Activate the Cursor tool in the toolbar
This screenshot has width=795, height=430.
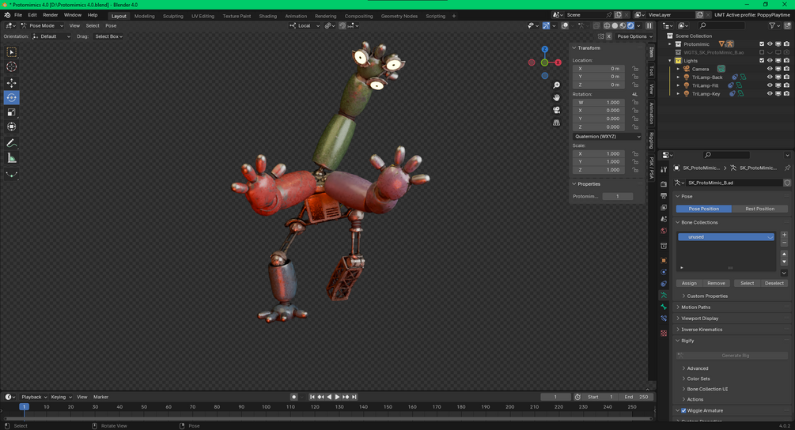tap(11, 66)
